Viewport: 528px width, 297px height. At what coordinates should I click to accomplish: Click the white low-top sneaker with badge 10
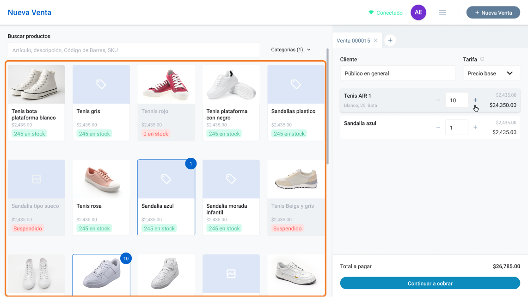101,274
